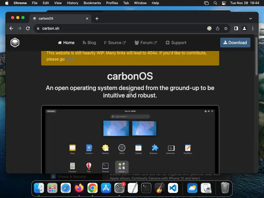Open the Window menu
Viewport: 264px width, 198px height.
[x=140, y=3]
